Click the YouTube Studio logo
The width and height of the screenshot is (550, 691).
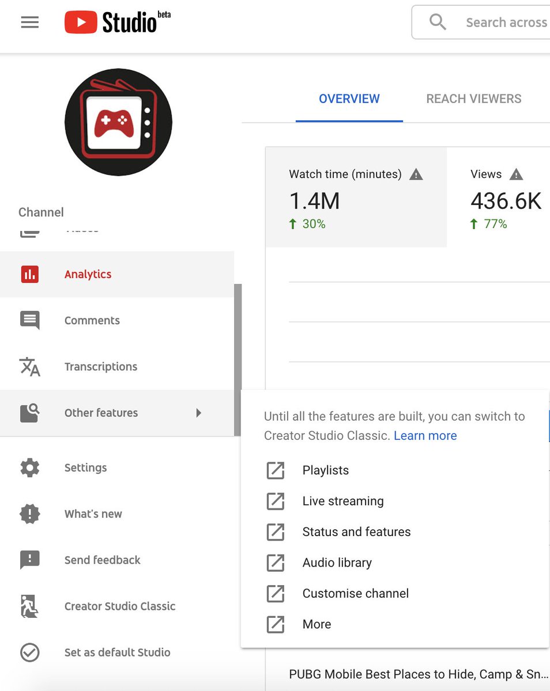118,22
